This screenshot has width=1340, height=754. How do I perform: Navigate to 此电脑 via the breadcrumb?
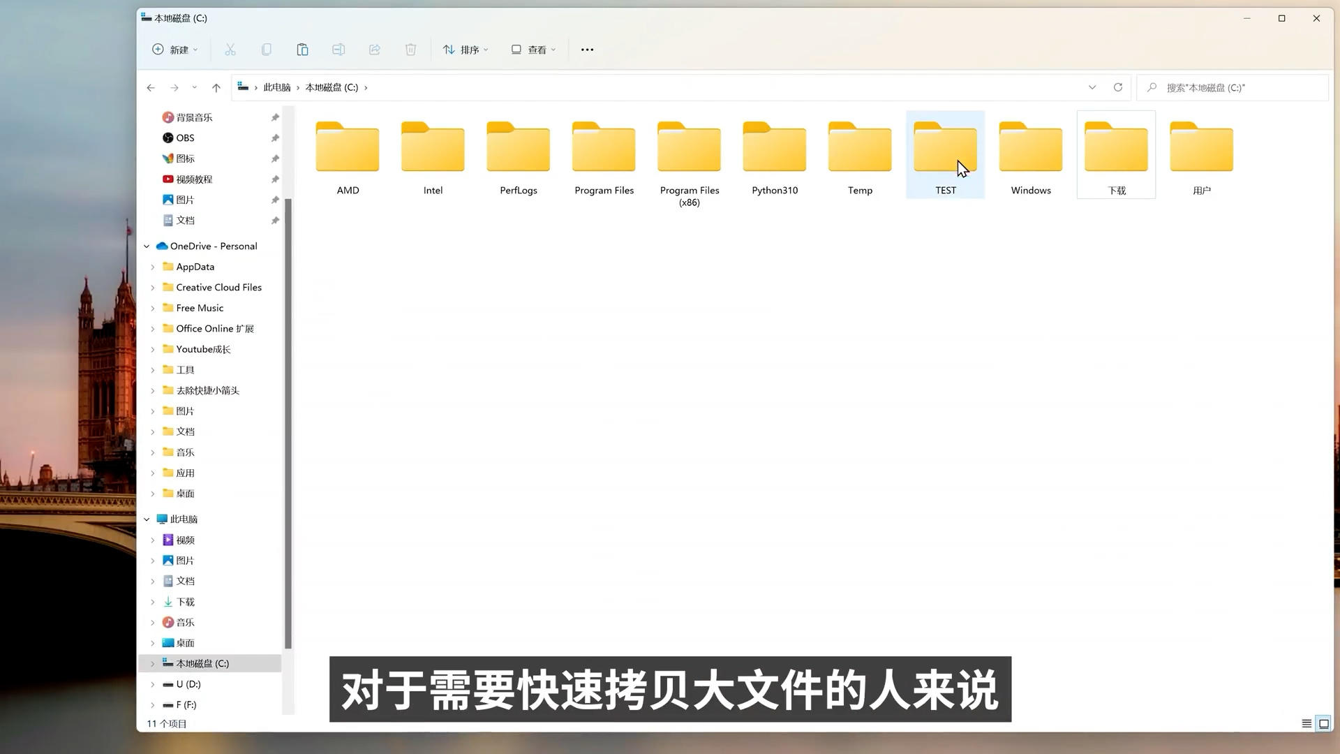coord(276,87)
